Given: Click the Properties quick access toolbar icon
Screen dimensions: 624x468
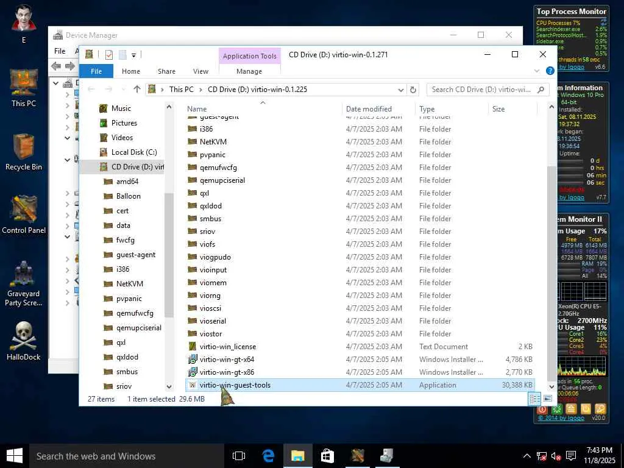Looking at the screenshot, I should (x=108, y=55).
